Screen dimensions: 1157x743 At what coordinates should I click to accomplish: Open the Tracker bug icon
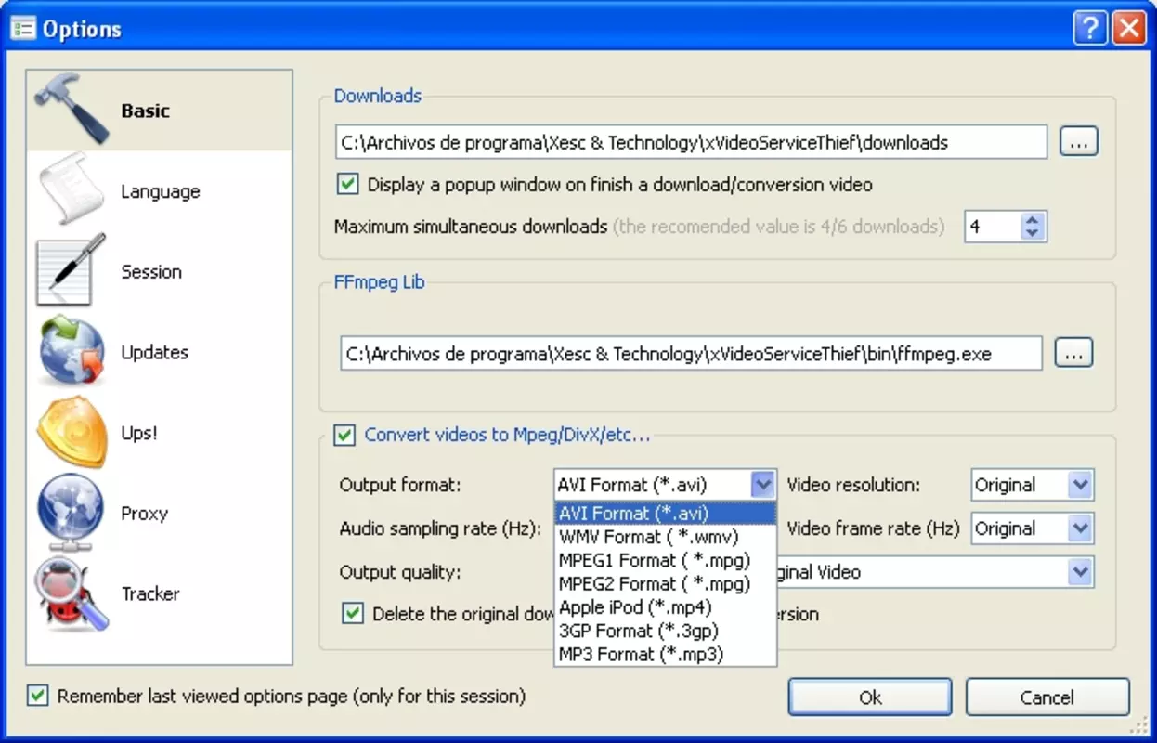coord(71,593)
